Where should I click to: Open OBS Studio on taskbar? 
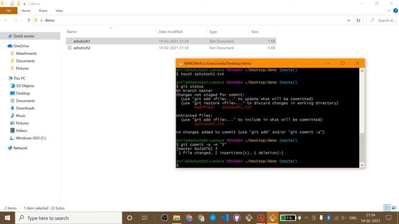click(165, 218)
